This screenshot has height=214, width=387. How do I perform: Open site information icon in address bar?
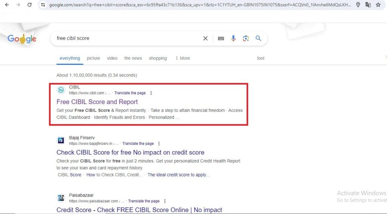tap(43, 5)
